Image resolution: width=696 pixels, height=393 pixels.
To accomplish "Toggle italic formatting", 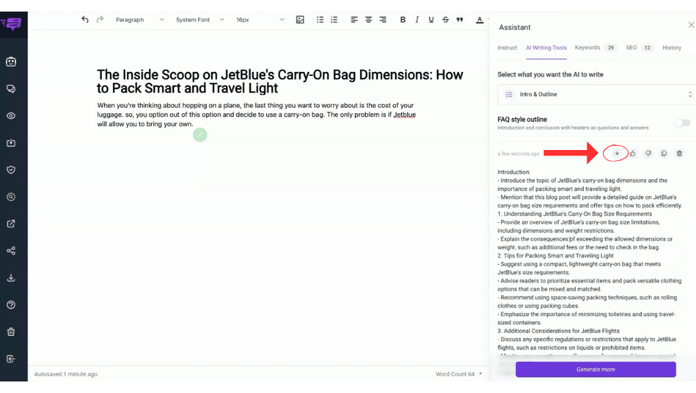I will coord(417,20).
